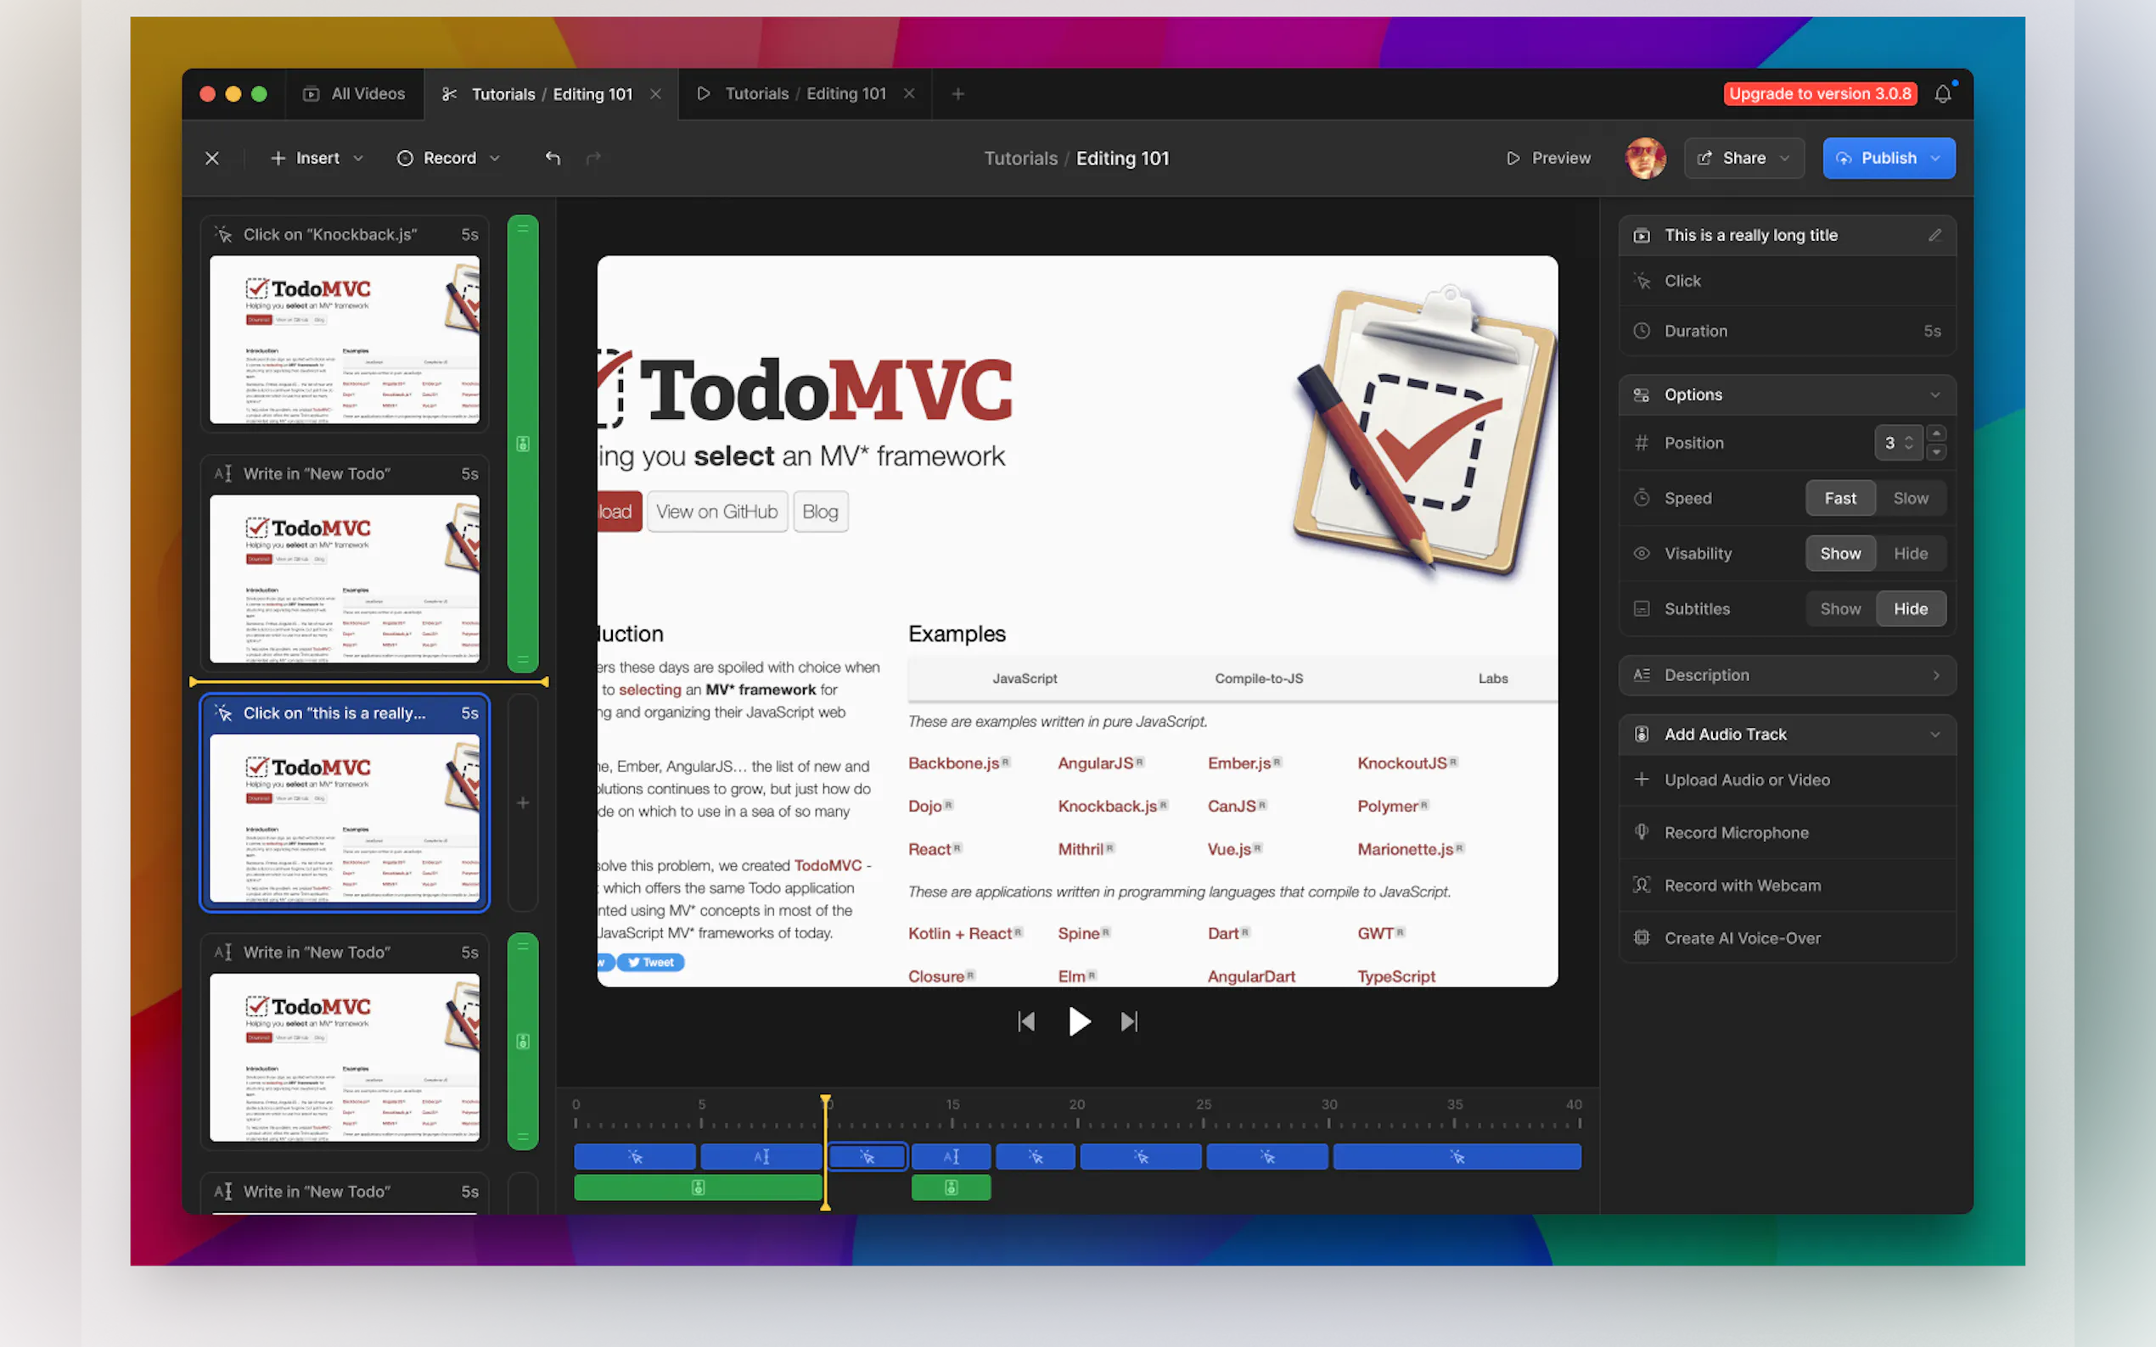The width and height of the screenshot is (2156, 1347).
Task: Click the green audio clip in timeline
Action: 697,1188
